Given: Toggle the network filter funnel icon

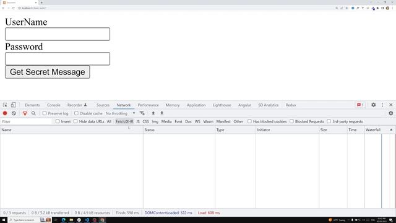Looking at the screenshot, I should (25, 113).
